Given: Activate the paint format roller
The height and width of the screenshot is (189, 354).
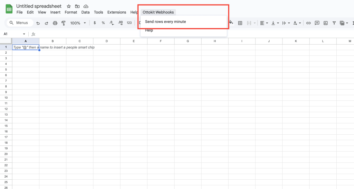Looking at the screenshot, I should pos(63,23).
